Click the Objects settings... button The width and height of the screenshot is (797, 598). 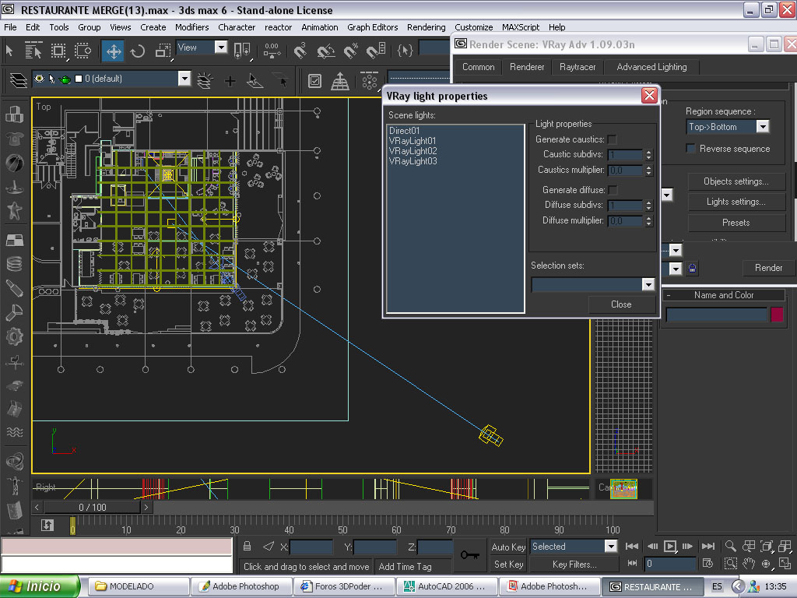tap(736, 181)
